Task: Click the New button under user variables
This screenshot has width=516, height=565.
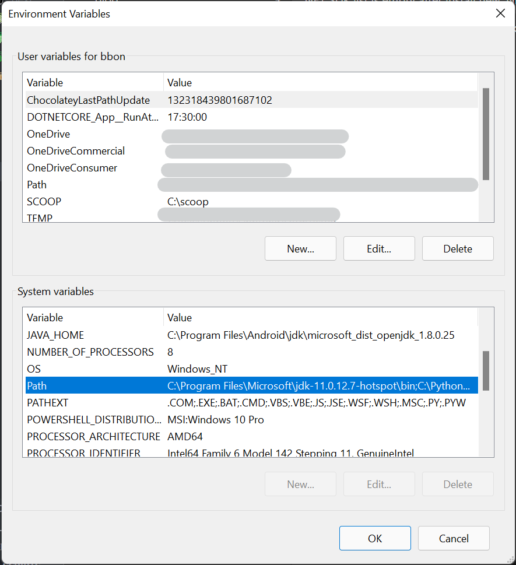Action: (300, 248)
